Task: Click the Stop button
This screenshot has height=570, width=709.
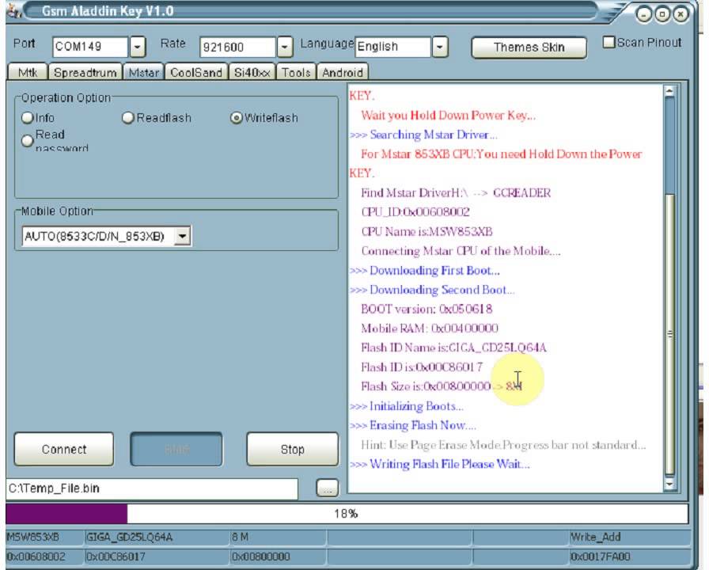Action: tap(292, 449)
